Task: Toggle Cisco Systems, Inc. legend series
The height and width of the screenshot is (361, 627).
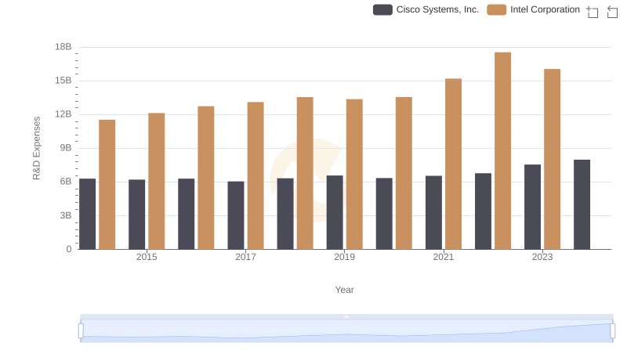Action: [x=426, y=9]
